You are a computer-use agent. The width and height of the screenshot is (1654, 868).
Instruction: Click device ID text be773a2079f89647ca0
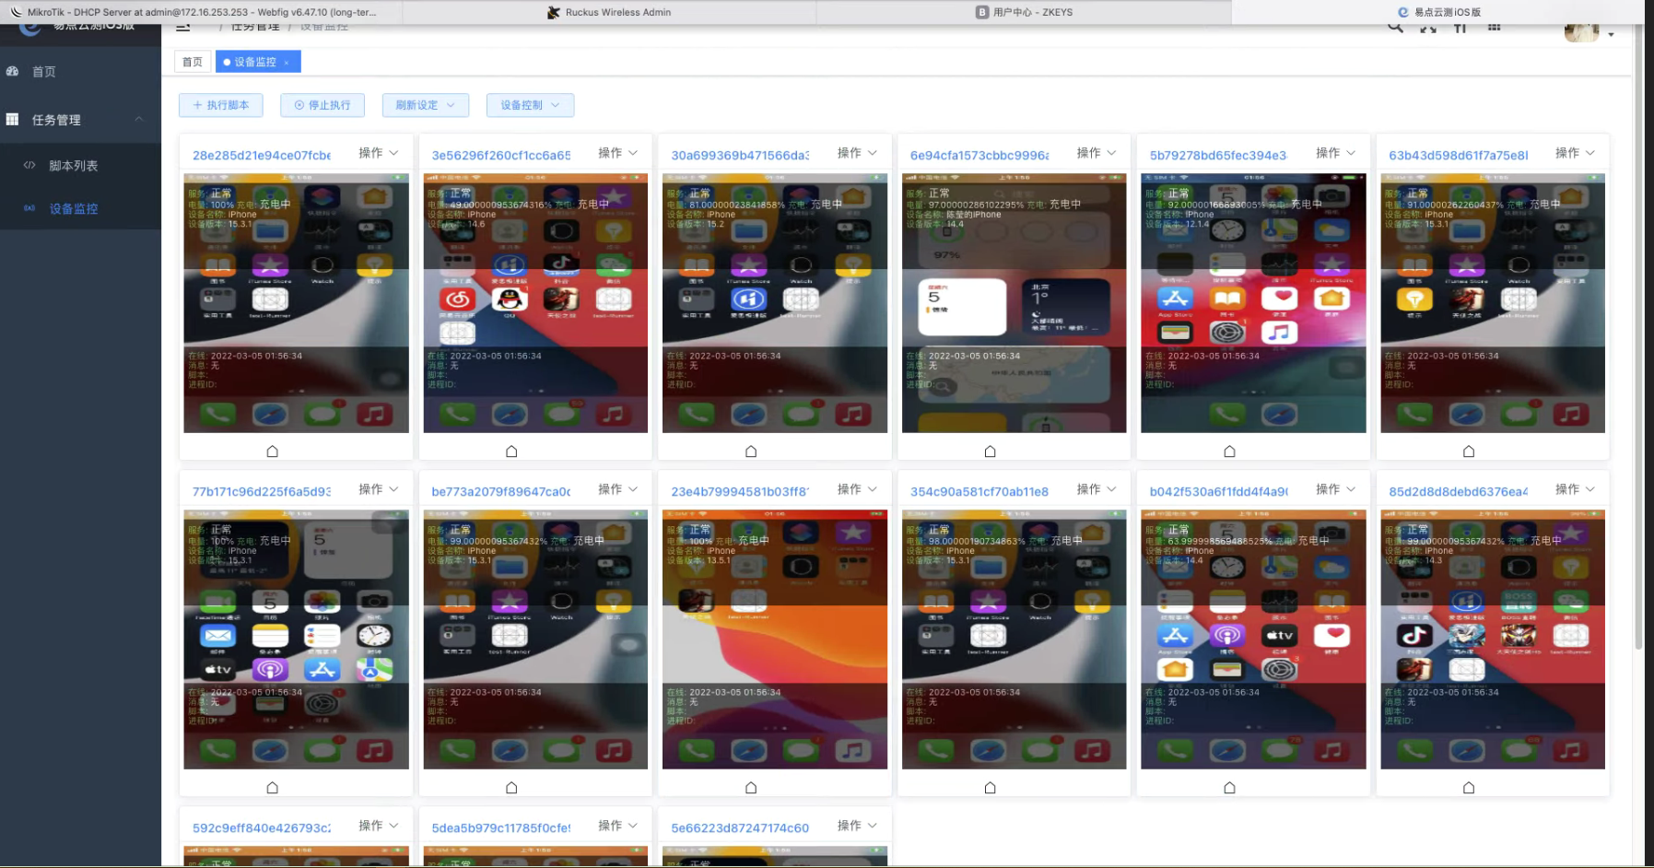click(501, 492)
